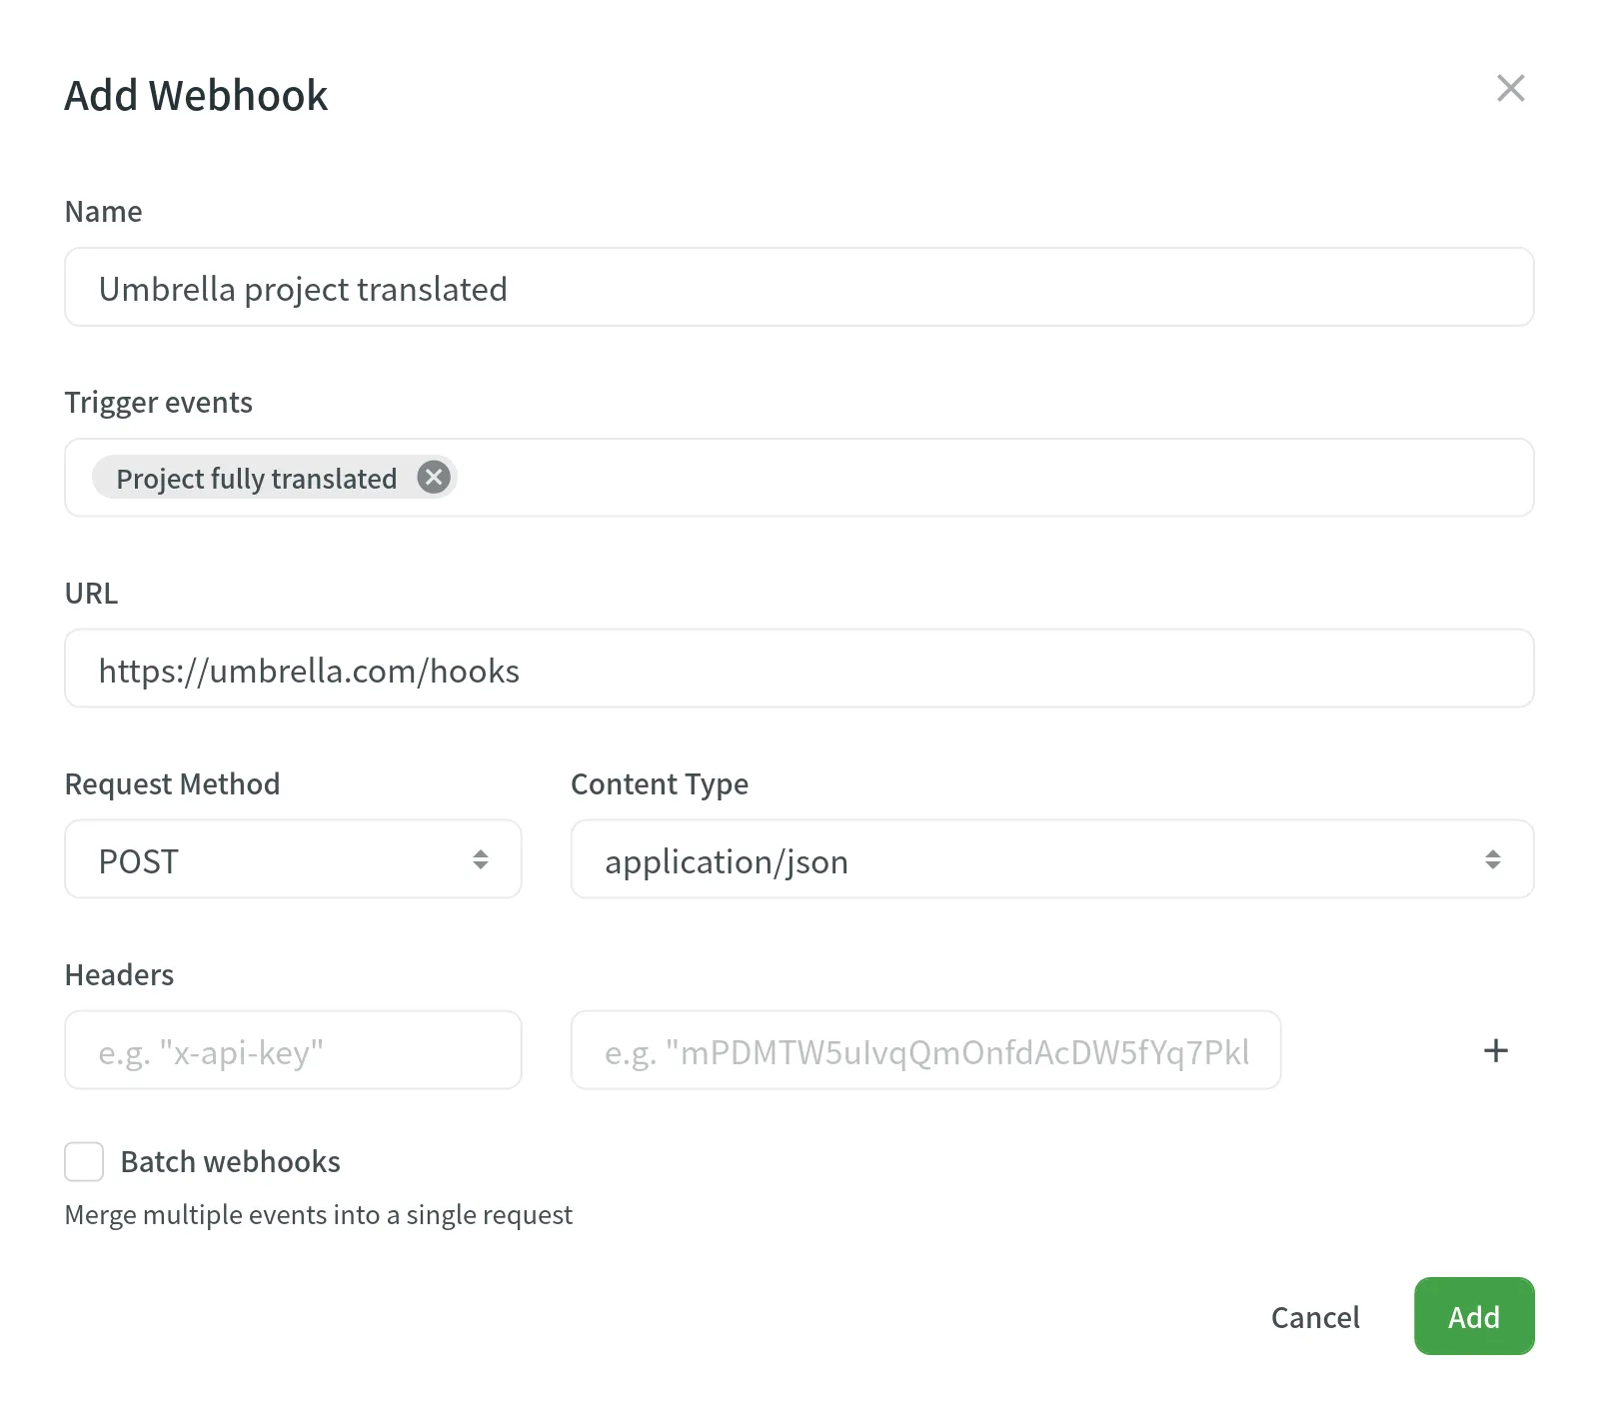
Task: Open the Content Type dropdown showing application/json
Action: [1049, 858]
